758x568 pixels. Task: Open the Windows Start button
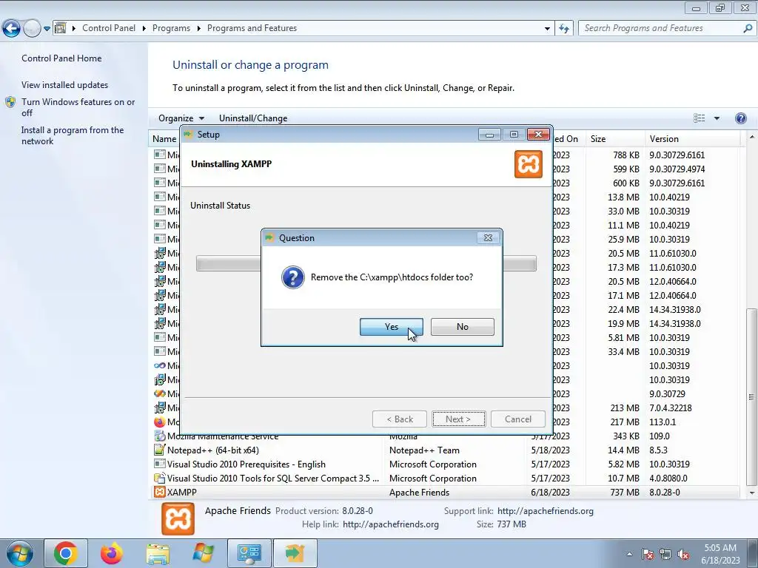tap(19, 553)
